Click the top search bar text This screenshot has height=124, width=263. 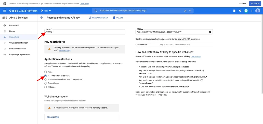pos(123,11)
